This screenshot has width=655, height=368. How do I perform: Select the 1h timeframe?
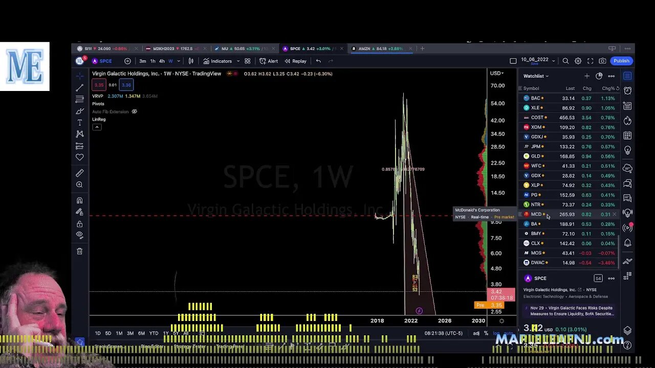[152, 61]
